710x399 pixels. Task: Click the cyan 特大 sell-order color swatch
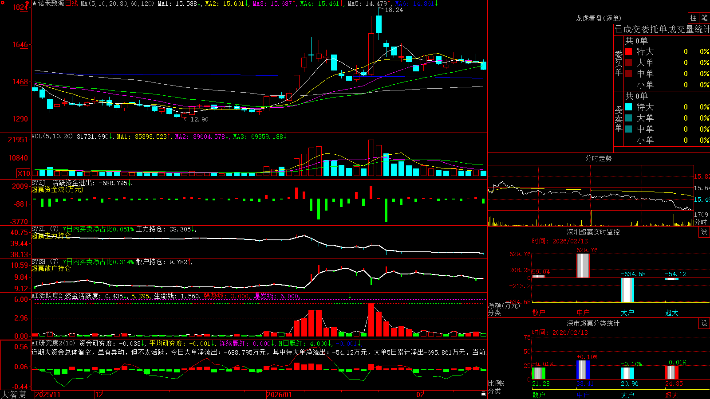pyautogui.click(x=628, y=107)
